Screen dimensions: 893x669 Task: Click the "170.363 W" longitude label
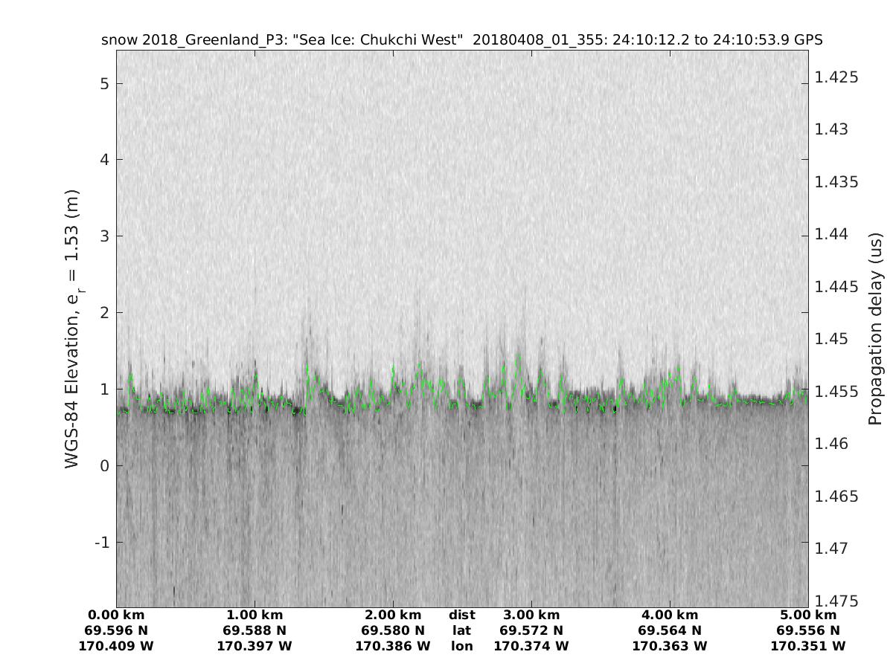coord(670,647)
